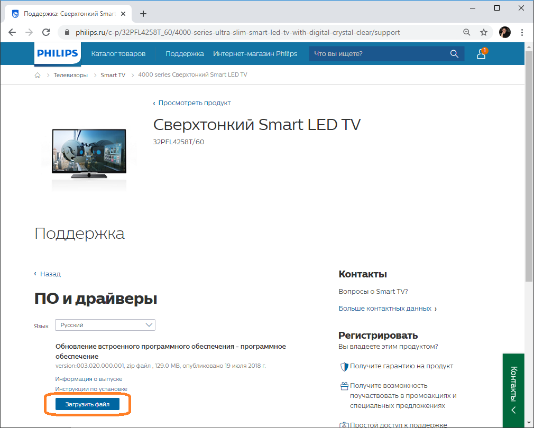Click the promo offers text Получите возможность
This screenshot has height=428, width=534.
coord(403,396)
